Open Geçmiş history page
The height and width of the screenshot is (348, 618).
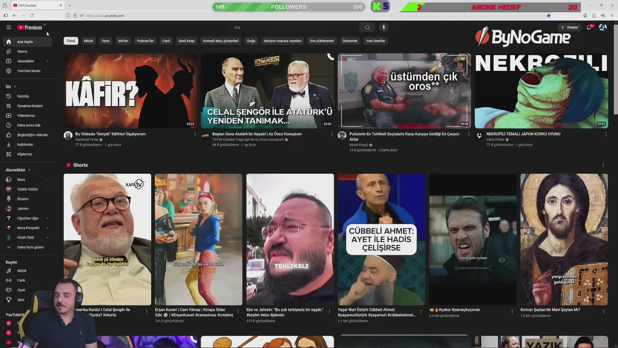27,96
